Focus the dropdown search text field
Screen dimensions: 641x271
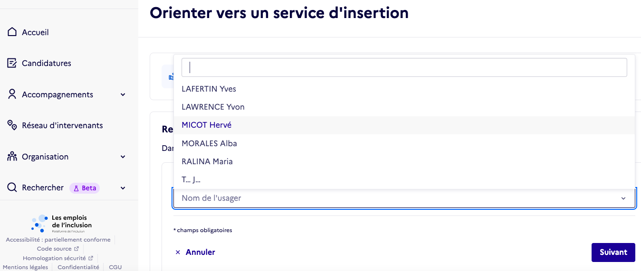coord(404,67)
